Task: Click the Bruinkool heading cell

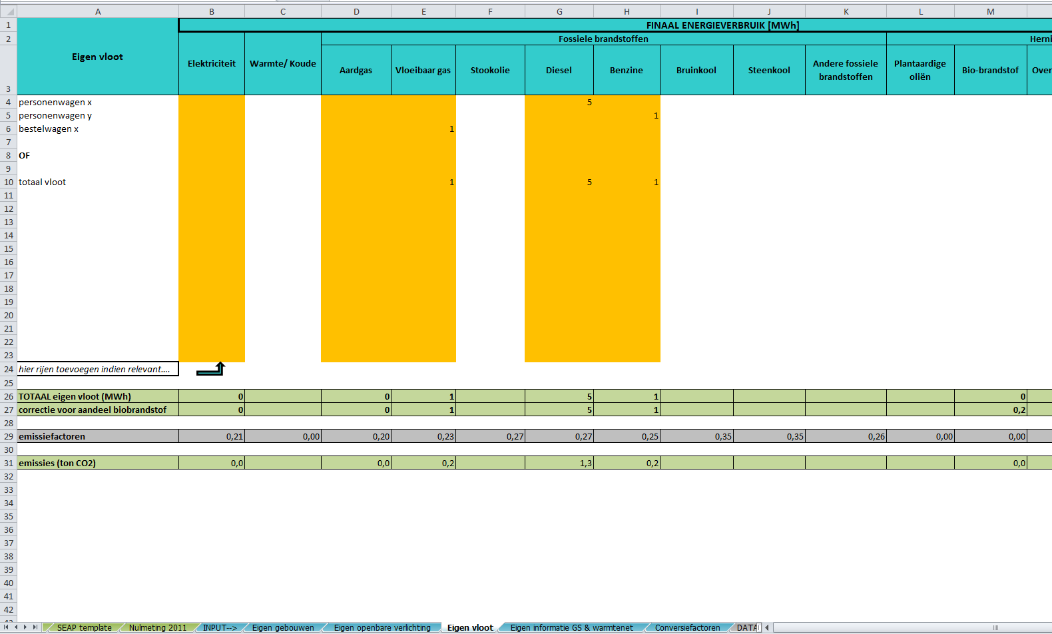Action: pyautogui.click(x=696, y=70)
